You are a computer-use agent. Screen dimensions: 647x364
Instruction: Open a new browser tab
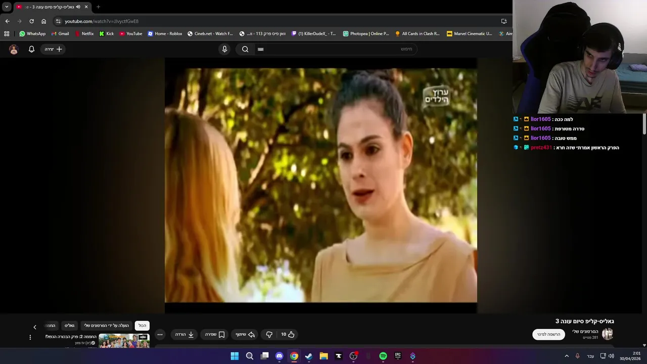click(x=98, y=7)
